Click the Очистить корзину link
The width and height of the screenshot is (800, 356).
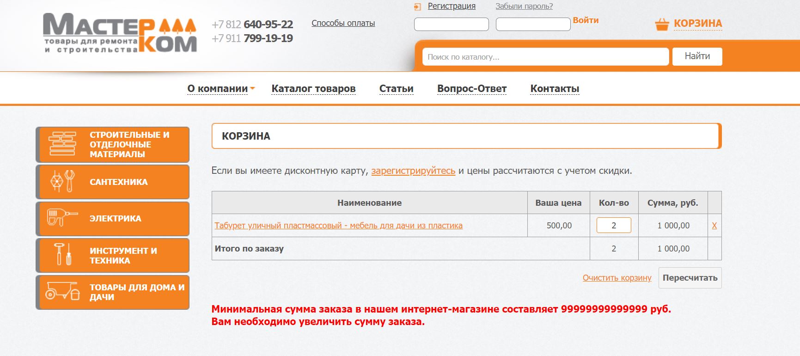click(x=617, y=278)
